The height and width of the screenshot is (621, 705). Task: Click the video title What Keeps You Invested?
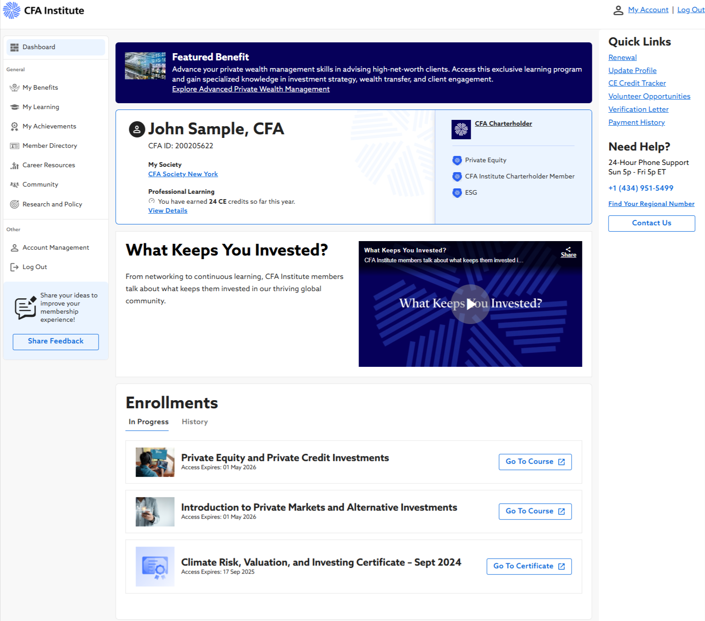[405, 250]
